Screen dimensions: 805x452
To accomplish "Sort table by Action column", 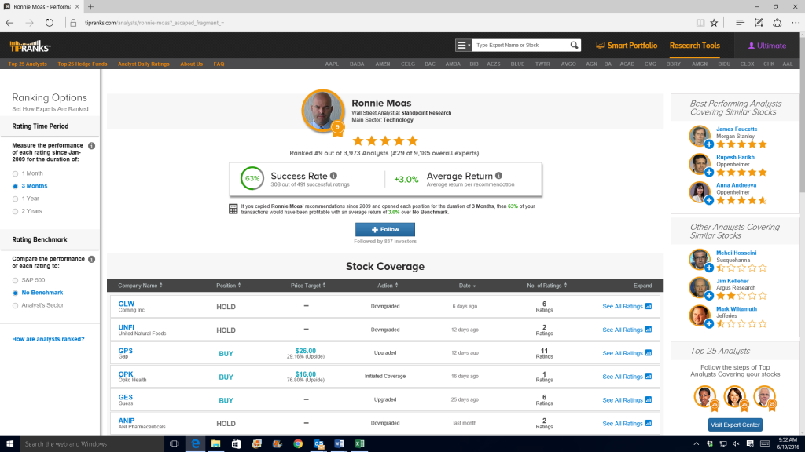I will (x=388, y=286).
